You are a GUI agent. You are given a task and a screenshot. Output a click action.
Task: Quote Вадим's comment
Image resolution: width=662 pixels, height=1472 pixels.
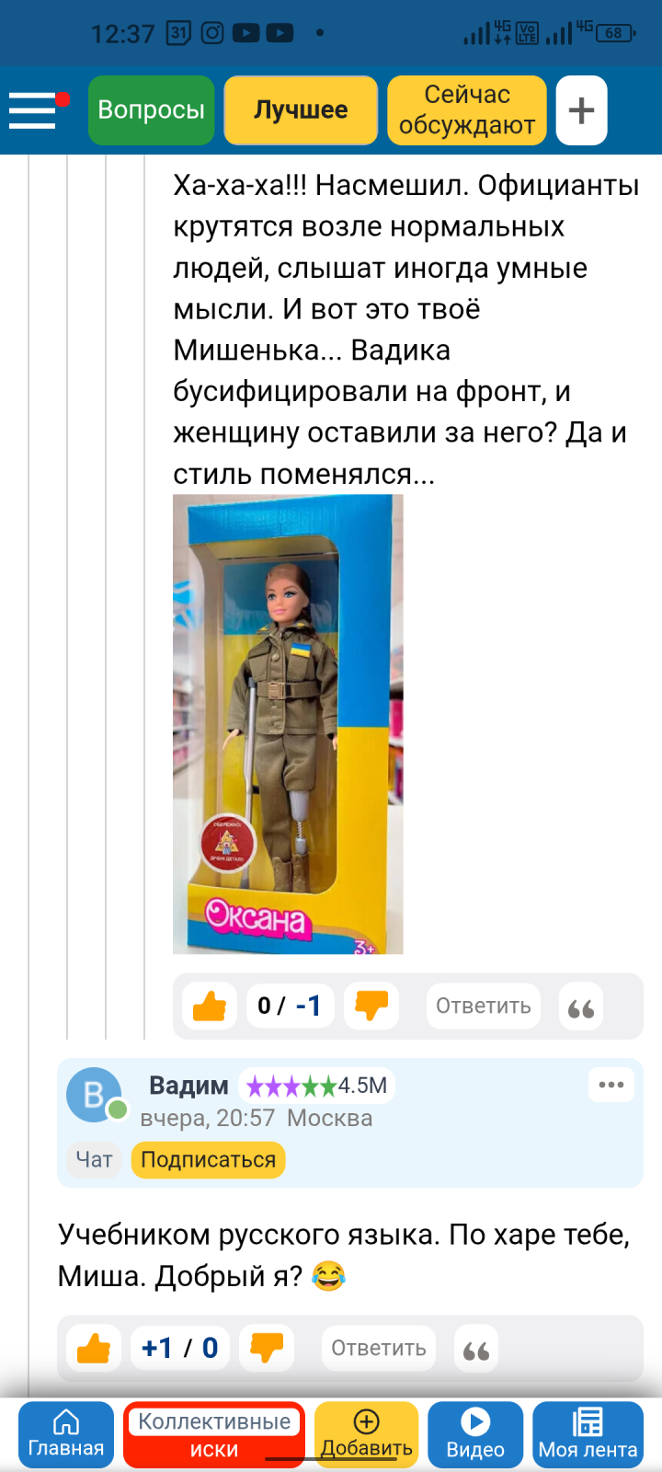pos(476,1348)
